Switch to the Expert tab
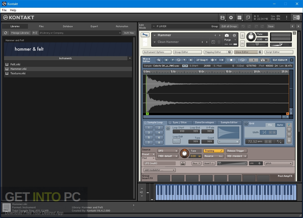The image size is (303, 218). [x=94, y=26]
